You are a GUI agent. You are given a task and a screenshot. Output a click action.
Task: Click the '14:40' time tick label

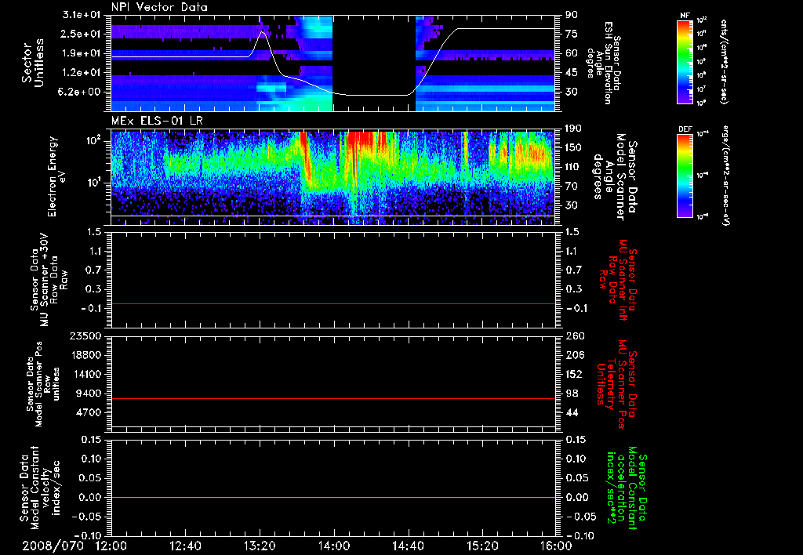tap(408, 546)
